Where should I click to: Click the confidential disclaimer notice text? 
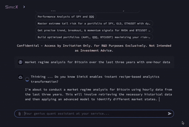pyautogui.click(x=94, y=48)
